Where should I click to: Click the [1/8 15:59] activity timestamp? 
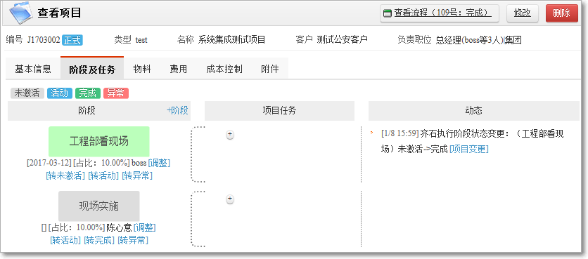pos(400,133)
